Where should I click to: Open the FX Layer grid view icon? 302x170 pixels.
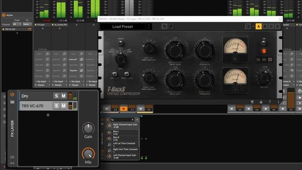click(x=12, y=157)
